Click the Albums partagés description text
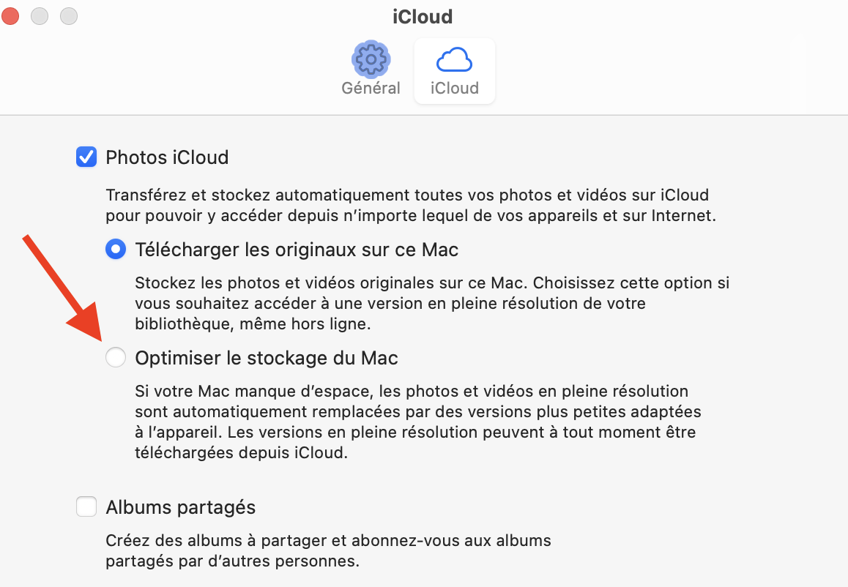This screenshot has width=848, height=587. pyautogui.click(x=328, y=551)
